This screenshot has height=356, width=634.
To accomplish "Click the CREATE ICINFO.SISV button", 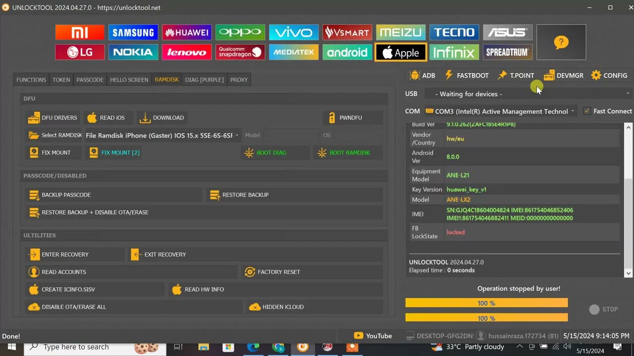I will (95, 290).
